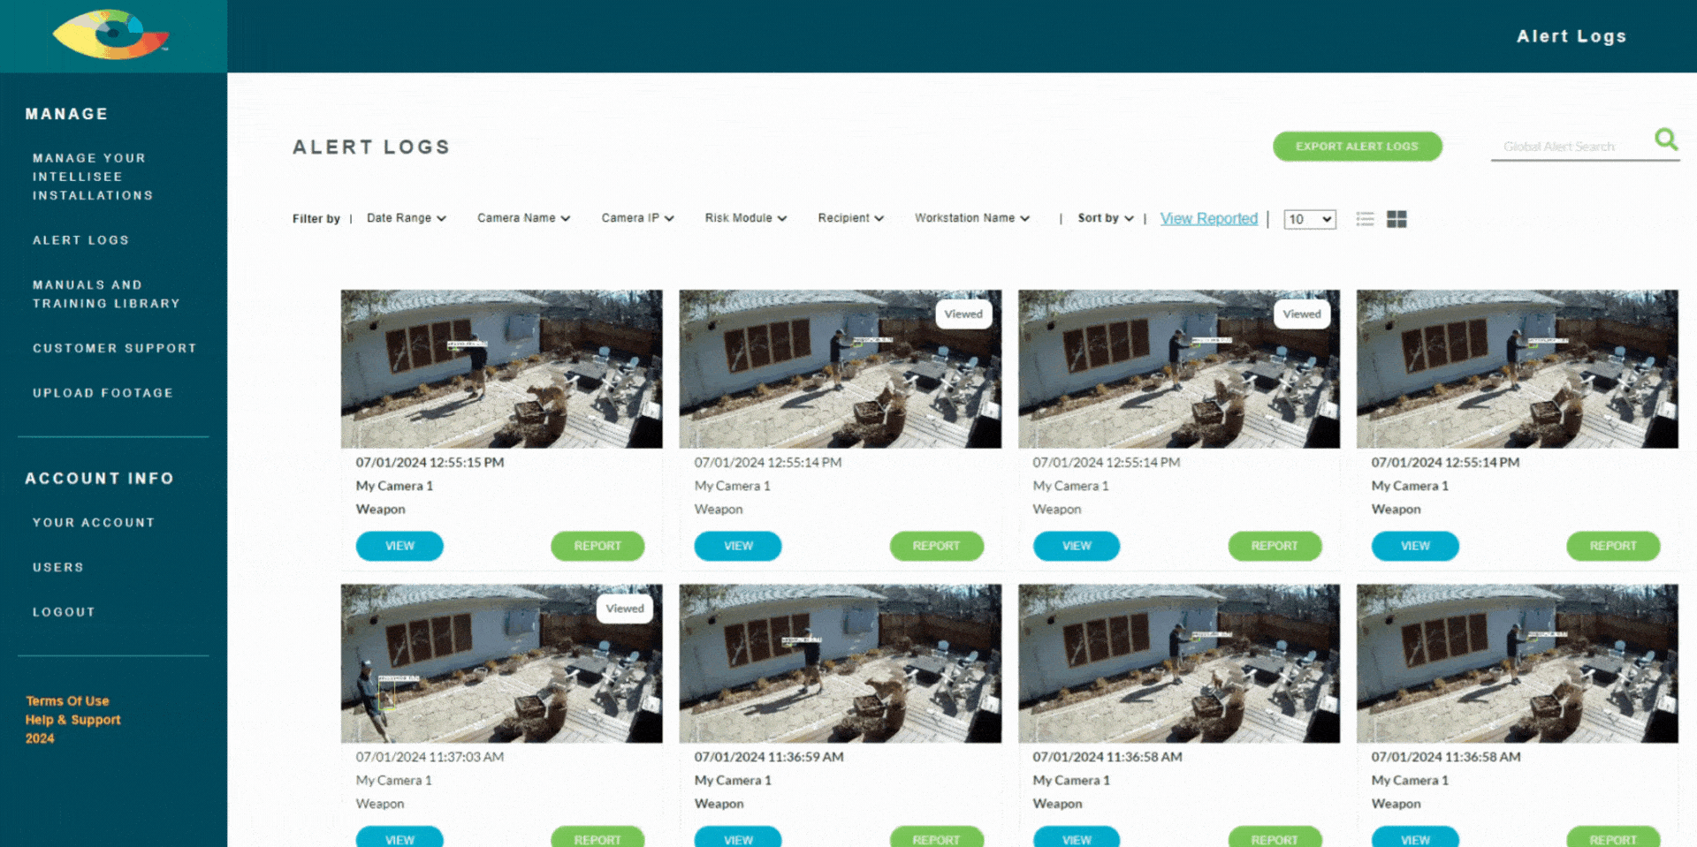
Task: Open the View Reported link
Action: [x=1208, y=218]
